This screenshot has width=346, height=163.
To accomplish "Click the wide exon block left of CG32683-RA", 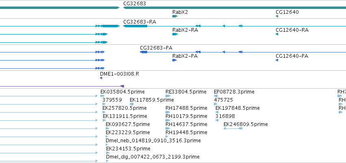I will [x=111, y=26].
